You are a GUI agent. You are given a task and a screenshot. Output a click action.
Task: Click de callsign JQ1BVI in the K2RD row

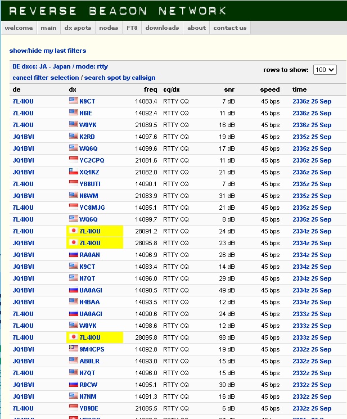coord(23,137)
